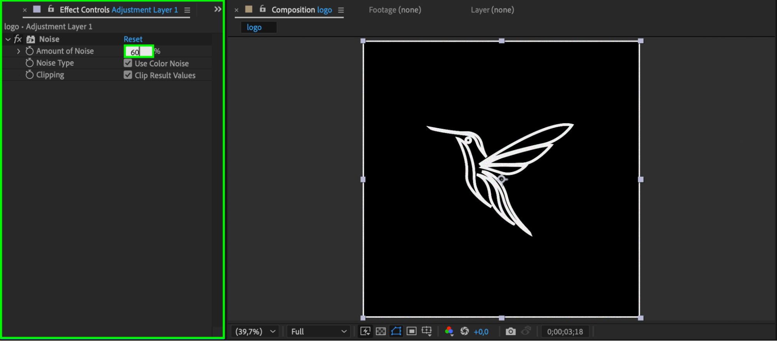
Task: Open the magnification ratio dropdown
Action: click(255, 331)
